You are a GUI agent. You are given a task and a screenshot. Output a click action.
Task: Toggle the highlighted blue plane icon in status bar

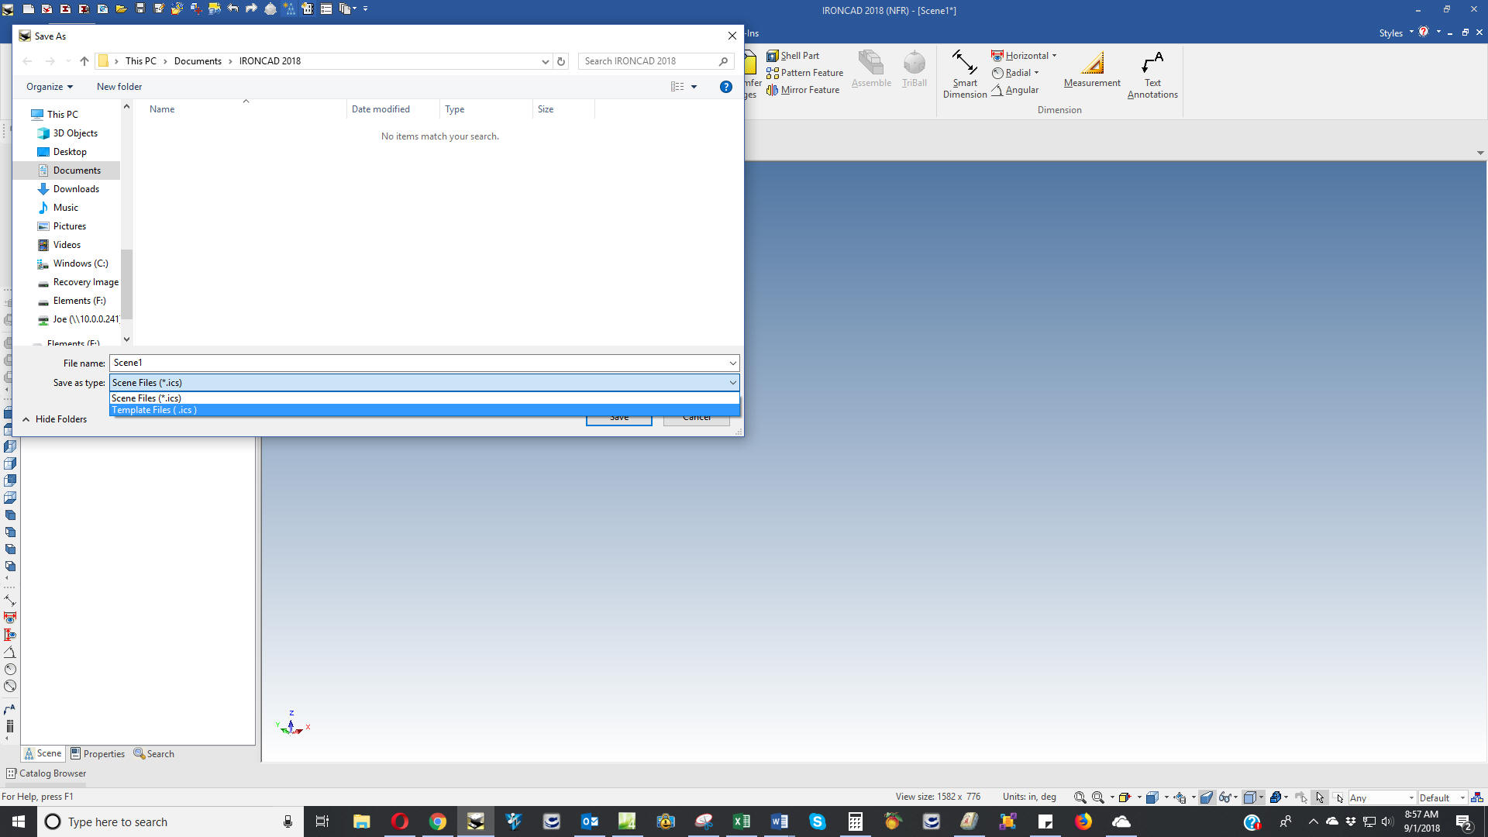(1207, 797)
